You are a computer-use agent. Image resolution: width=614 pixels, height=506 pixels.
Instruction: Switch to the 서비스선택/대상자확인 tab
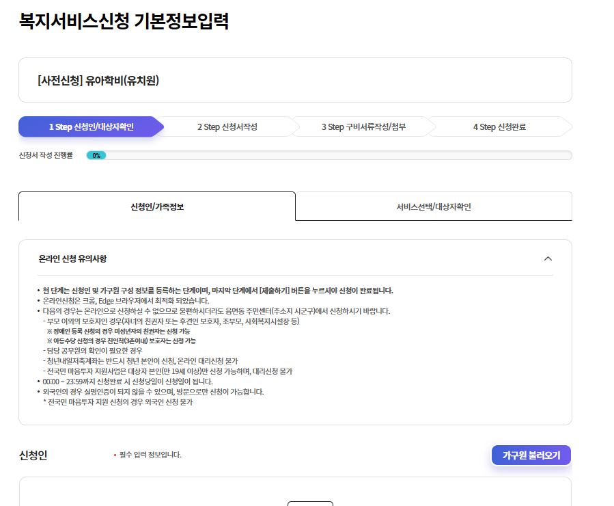(x=433, y=207)
